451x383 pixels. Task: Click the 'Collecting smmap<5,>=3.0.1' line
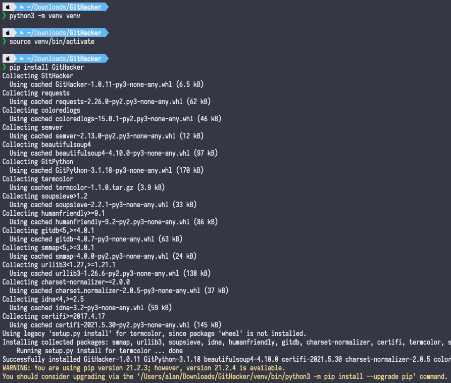(x=48, y=248)
